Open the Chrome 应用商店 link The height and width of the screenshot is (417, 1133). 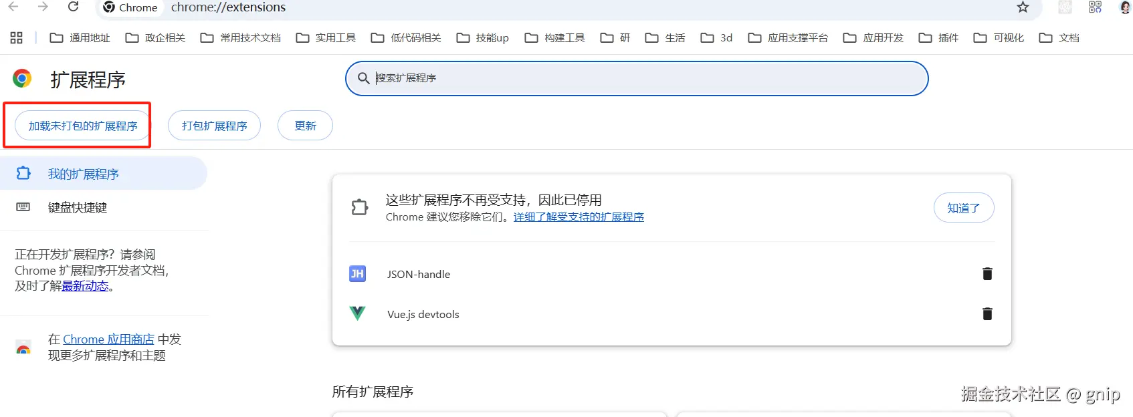(x=108, y=339)
